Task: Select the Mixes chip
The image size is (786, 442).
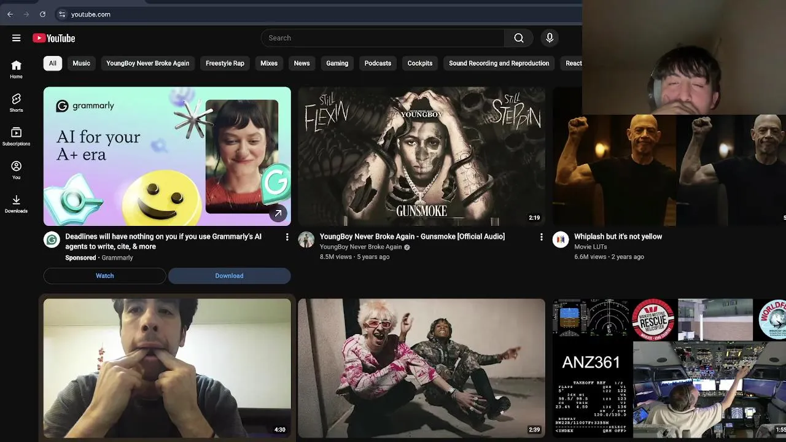Action: tap(269, 63)
